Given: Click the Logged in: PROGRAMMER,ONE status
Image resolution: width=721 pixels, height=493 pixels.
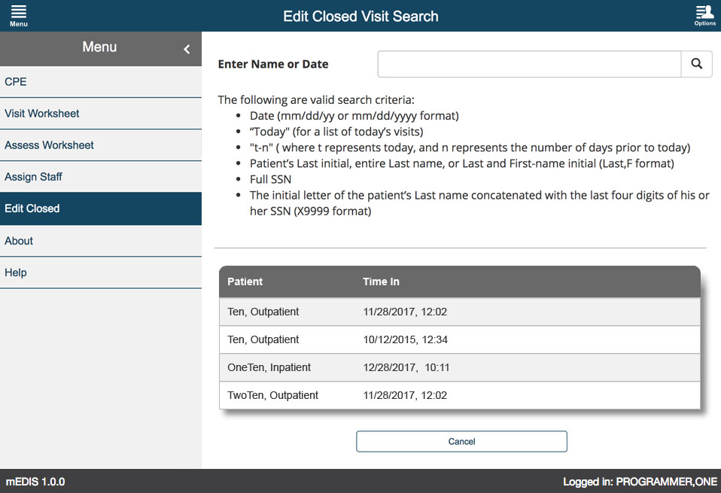Looking at the screenshot, I should 640,482.
